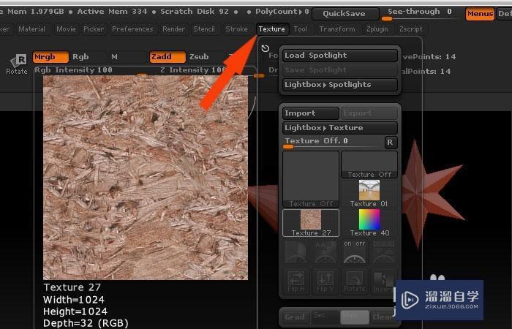Click the Texture Off selection slider
Image resolution: width=512 pixels, height=329 pixels.
point(333,143)
